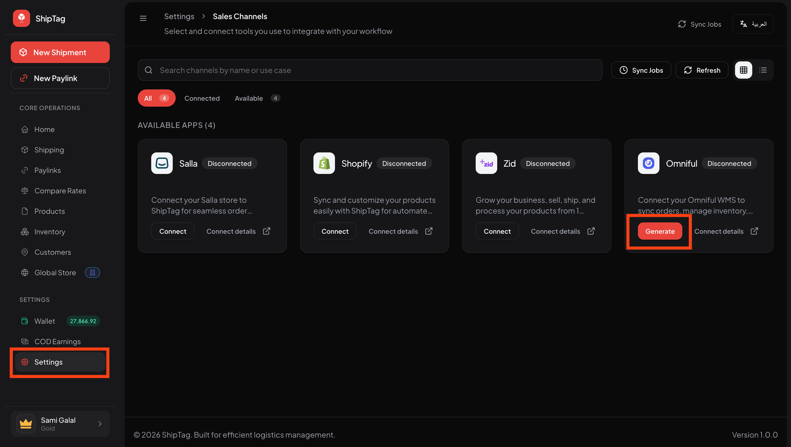This screenshot has height=447, width=791.
Task: Click the Shopify logo icon
Action: coord(324,163)
